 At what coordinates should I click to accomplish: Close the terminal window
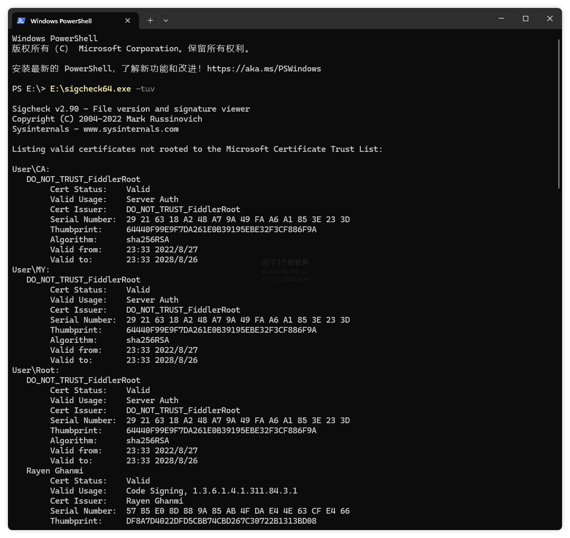549,19
